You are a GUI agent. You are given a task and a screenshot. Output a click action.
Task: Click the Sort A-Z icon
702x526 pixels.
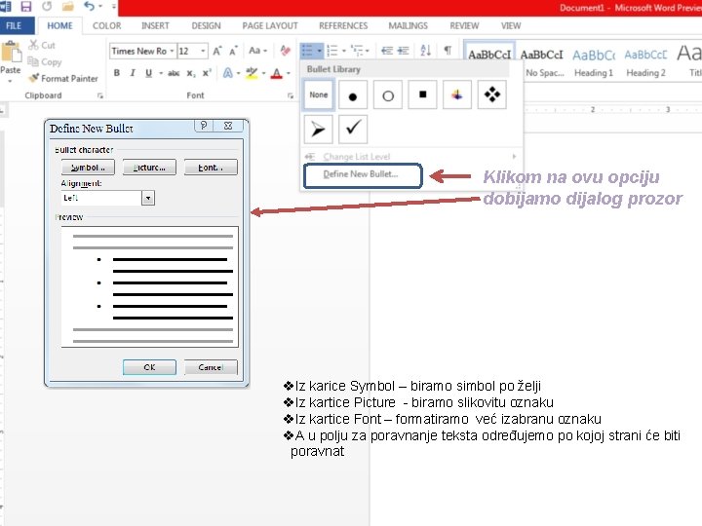click(426, 51)
